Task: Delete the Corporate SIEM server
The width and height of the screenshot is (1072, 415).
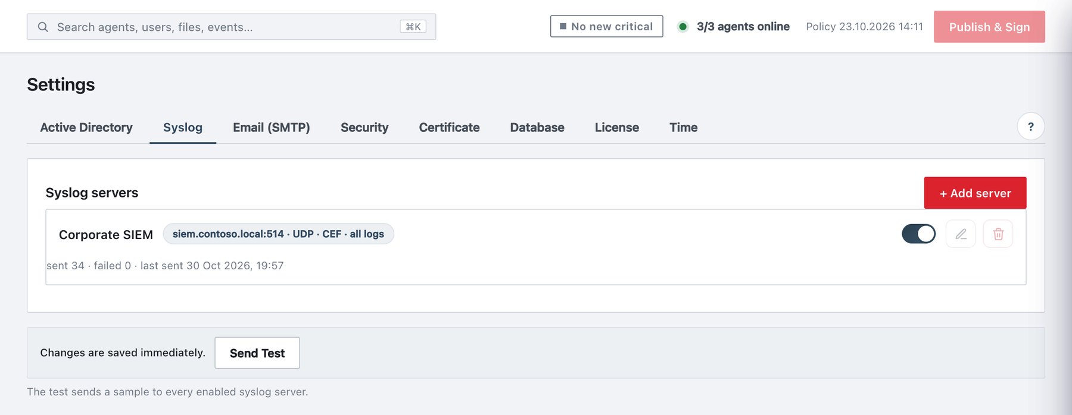Action: pyautogui.click(x=998, y=234)
